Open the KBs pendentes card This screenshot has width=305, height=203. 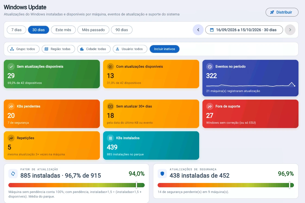(52, 114)
